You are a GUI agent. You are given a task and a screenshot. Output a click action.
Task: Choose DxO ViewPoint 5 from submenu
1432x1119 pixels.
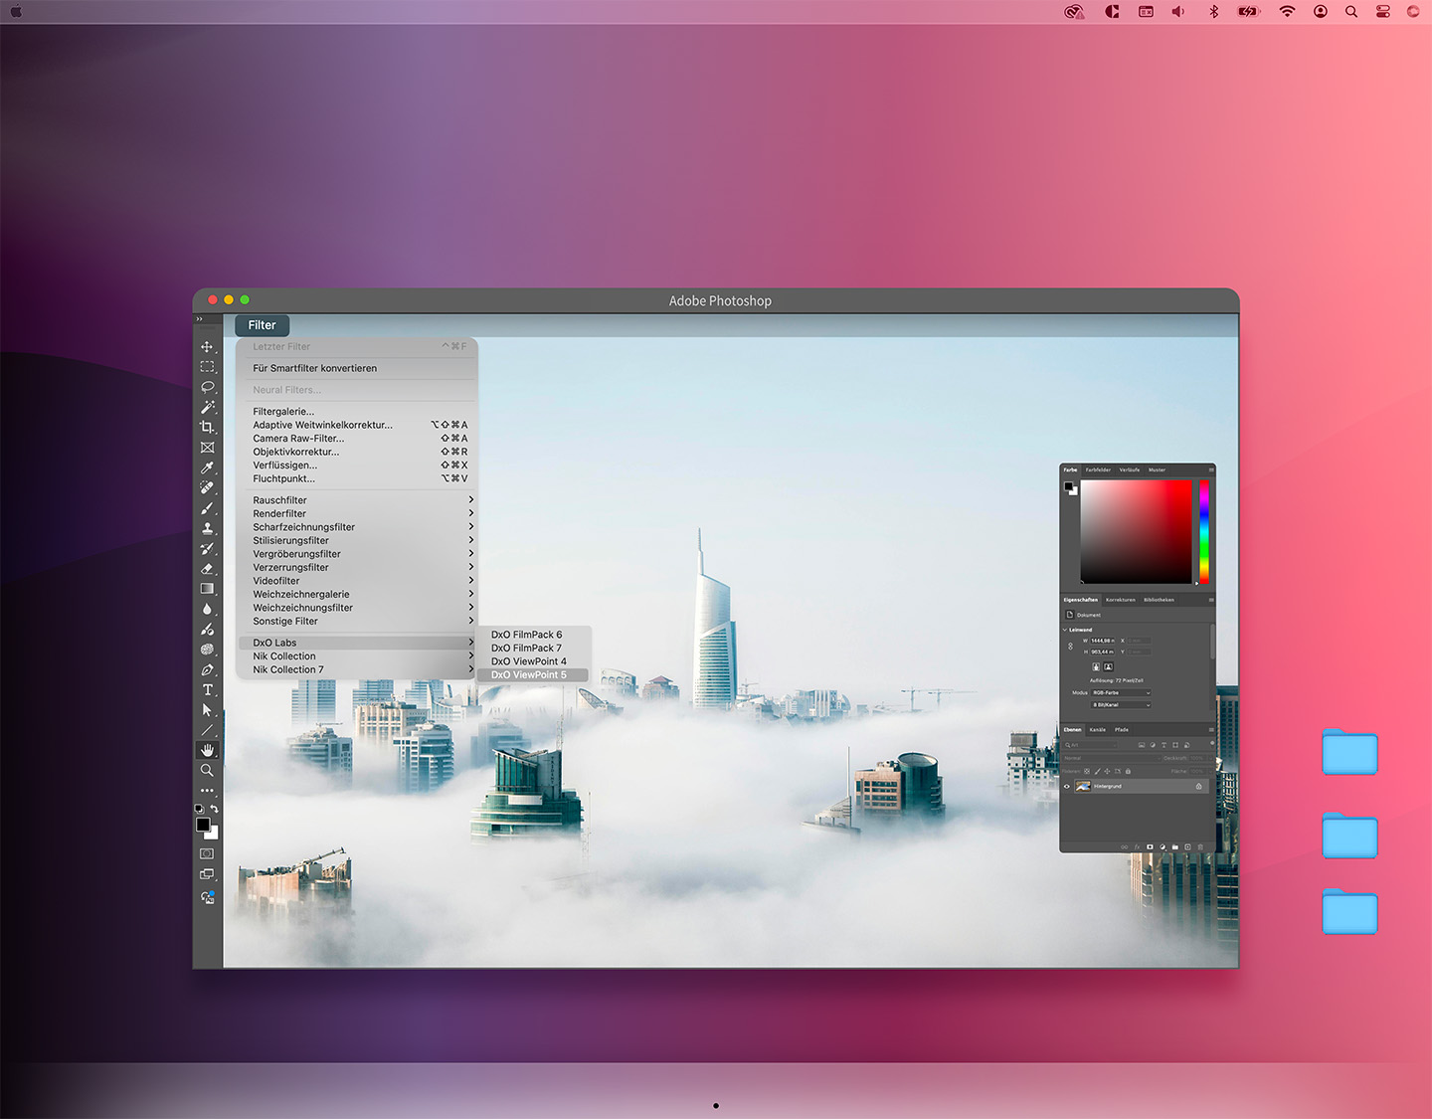(529, 675)
